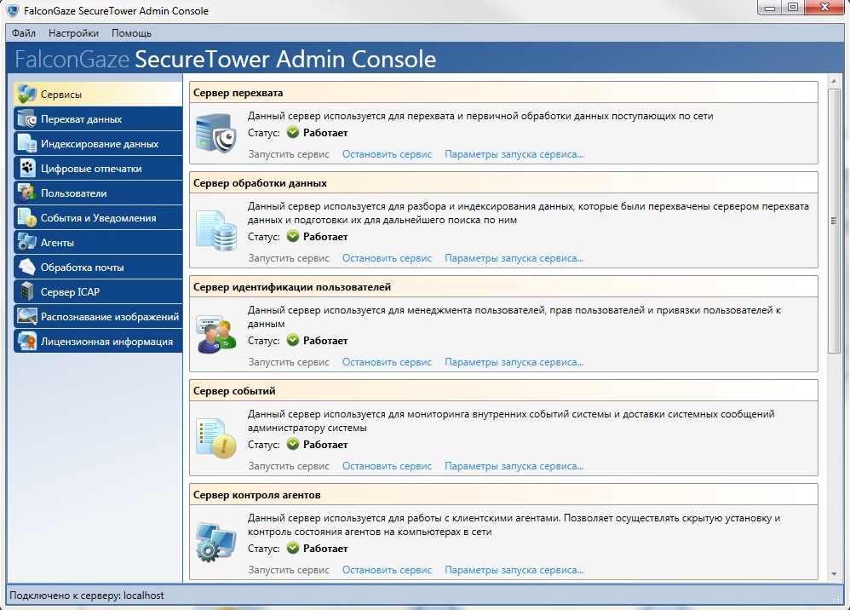Click status bar text Подключено к серверу: localhost
This screenshot has width=850, height=610.
(x=87, y=596)
